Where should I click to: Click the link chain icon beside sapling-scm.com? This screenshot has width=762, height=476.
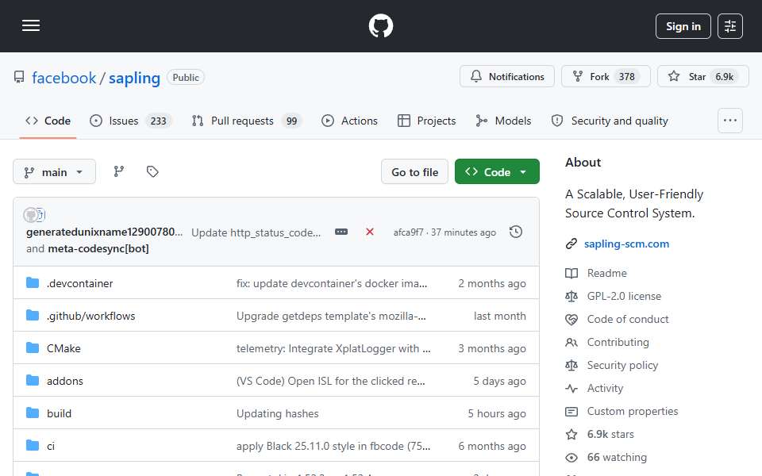coord(571,244)
